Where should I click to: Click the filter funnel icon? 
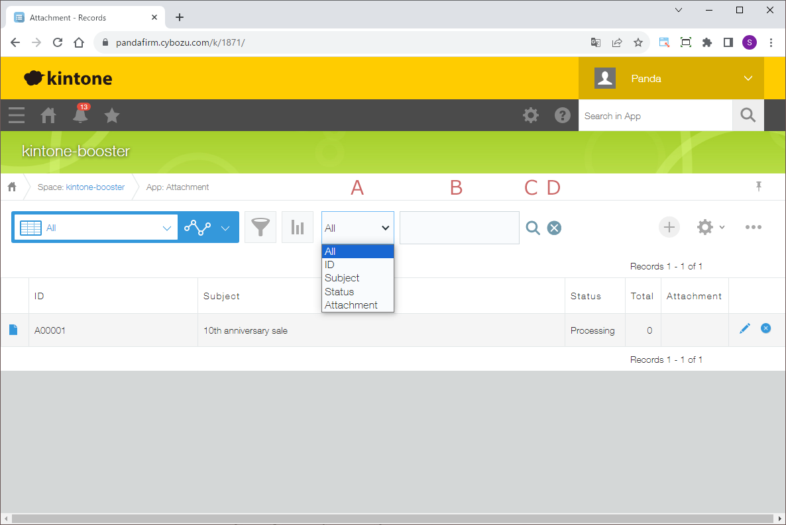260,227
